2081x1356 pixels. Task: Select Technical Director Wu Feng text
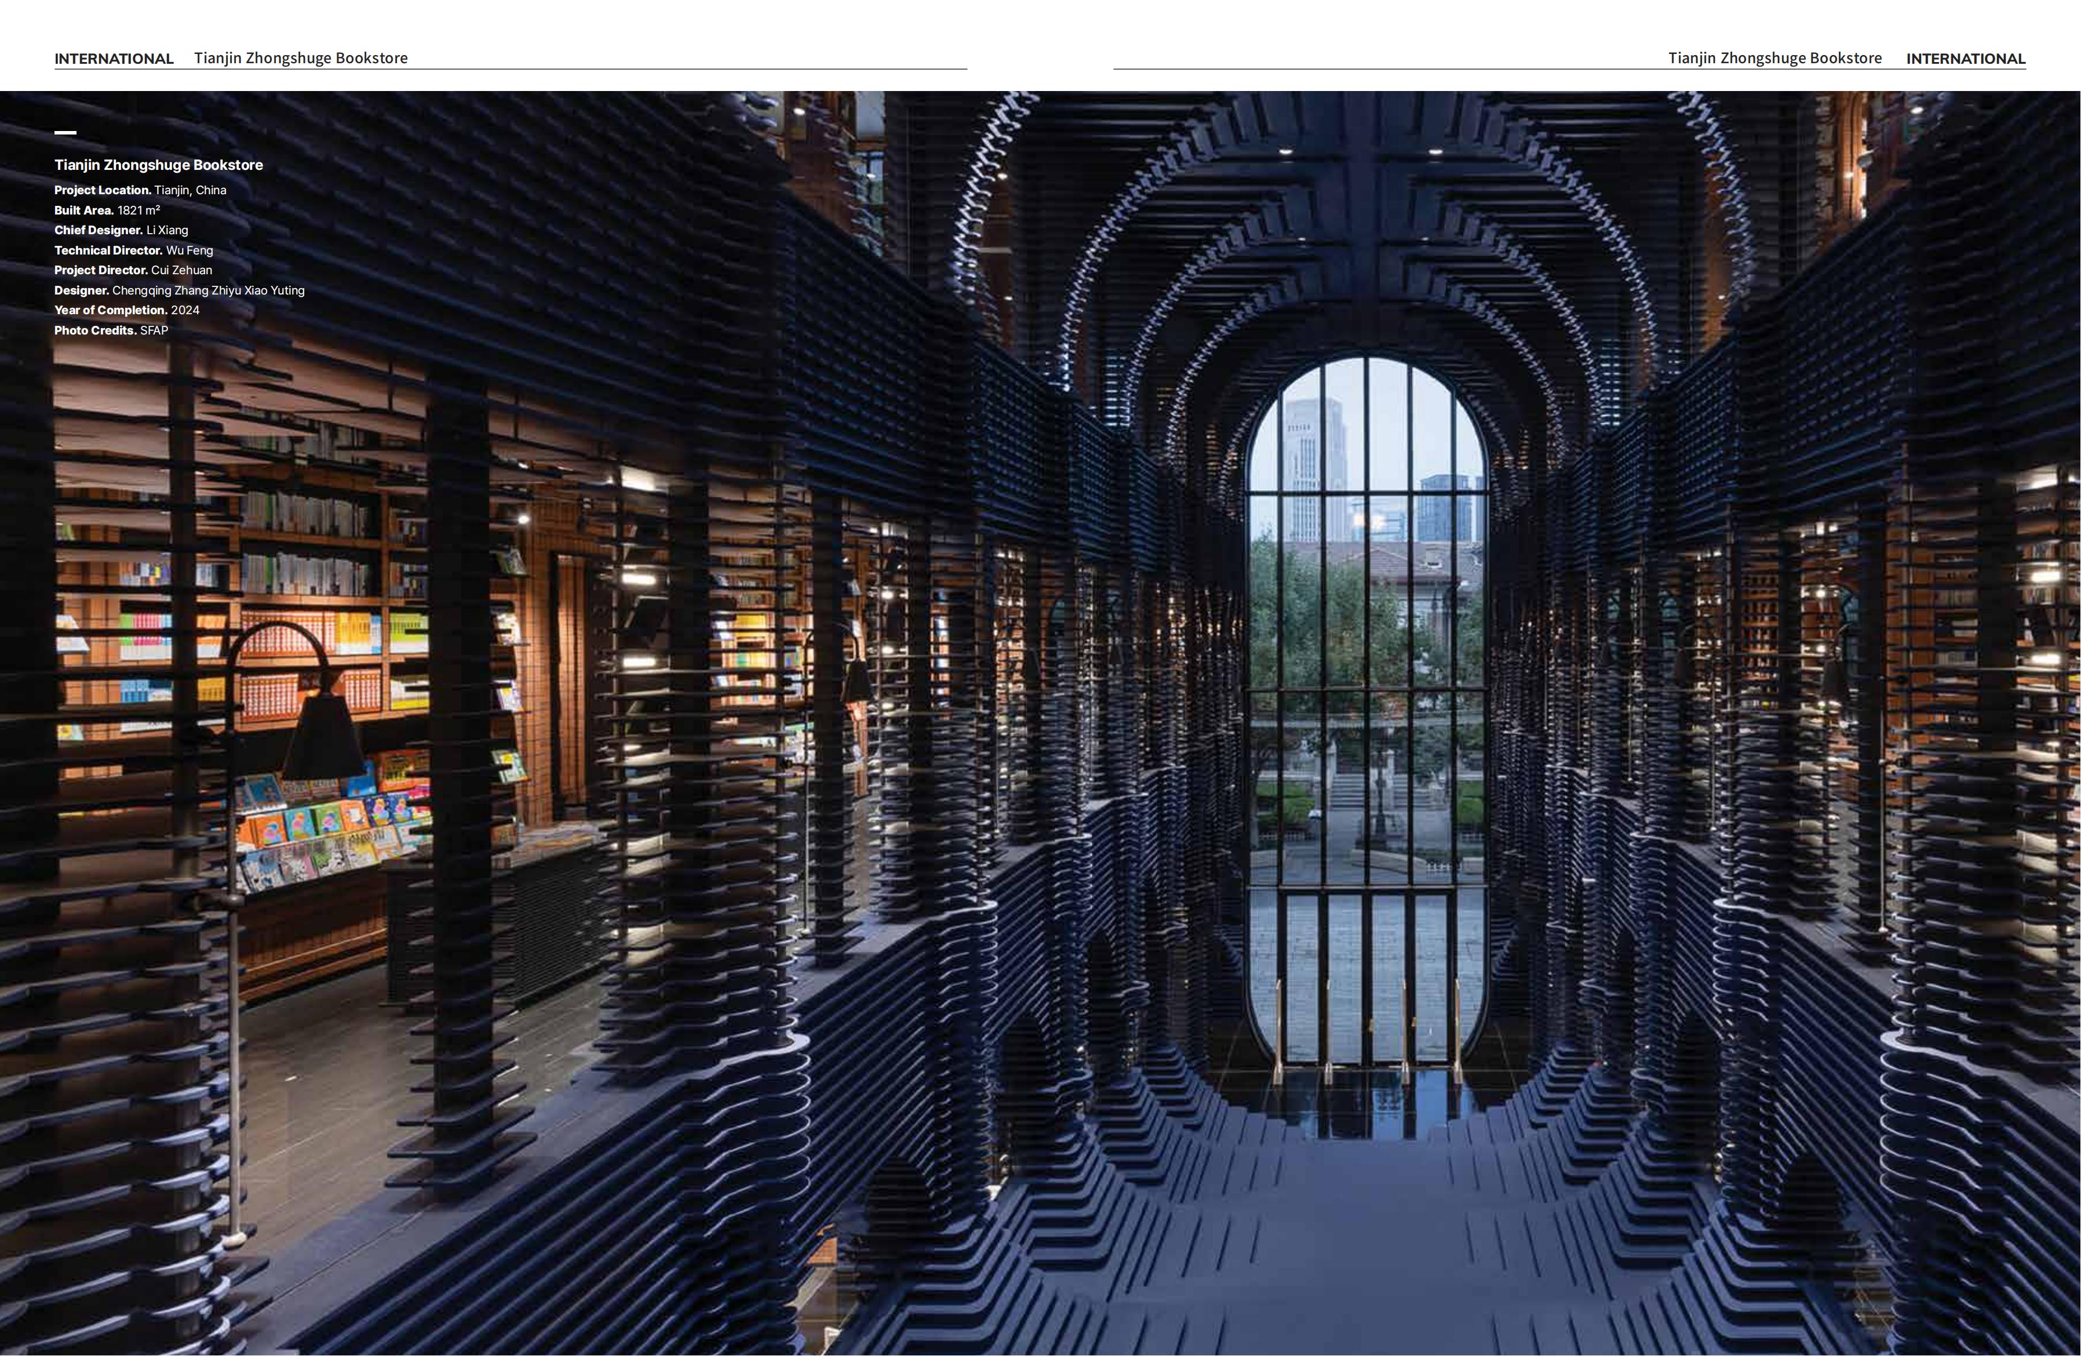click(133, 250)
